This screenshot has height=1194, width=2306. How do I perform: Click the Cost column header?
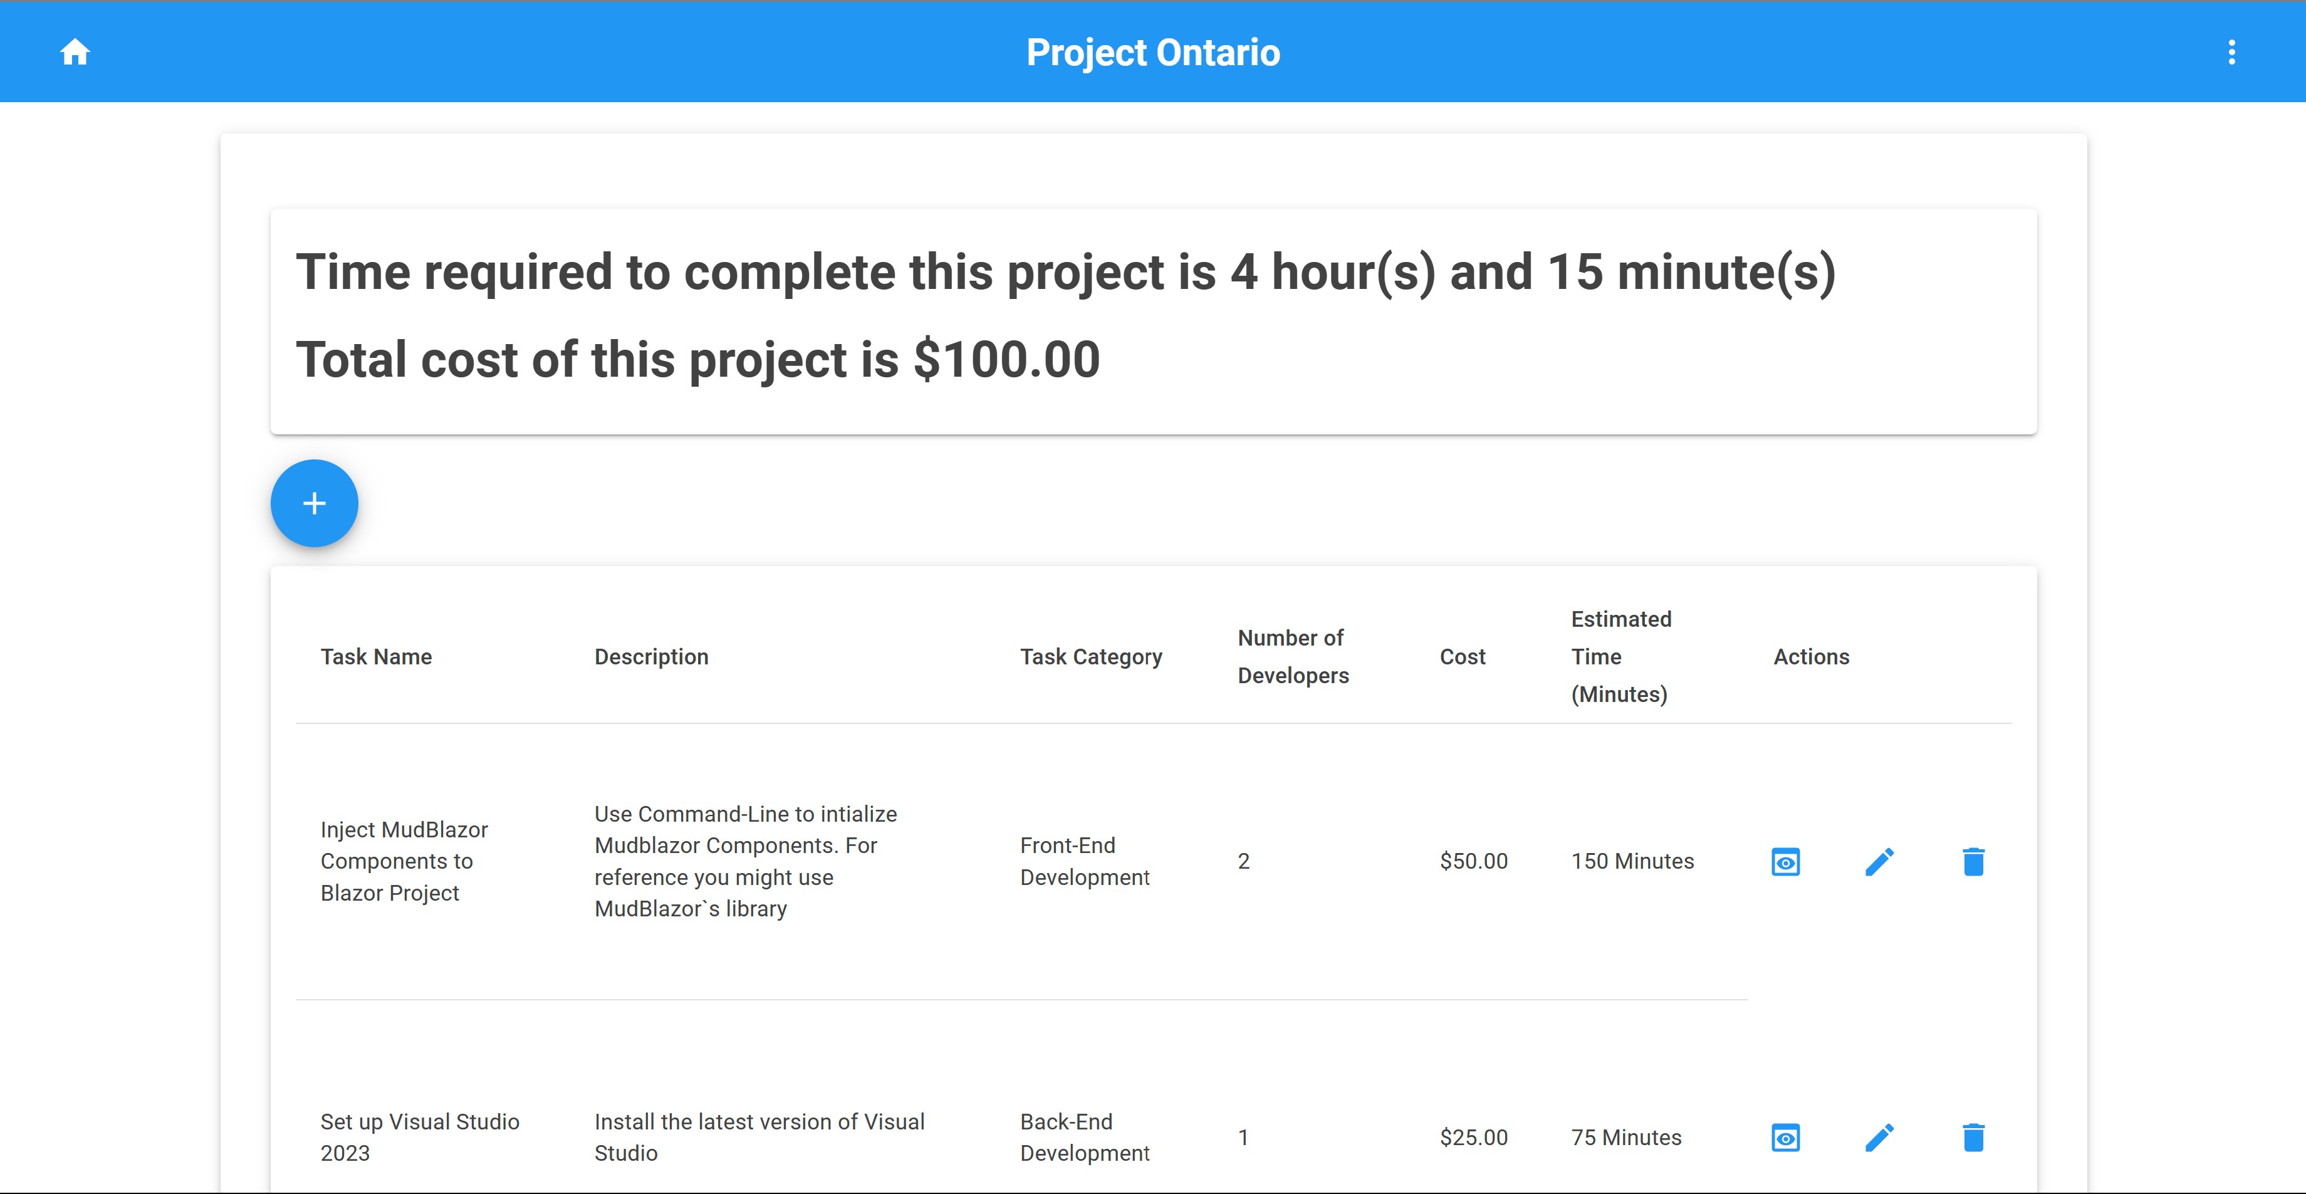click(x=1462, y=657)
